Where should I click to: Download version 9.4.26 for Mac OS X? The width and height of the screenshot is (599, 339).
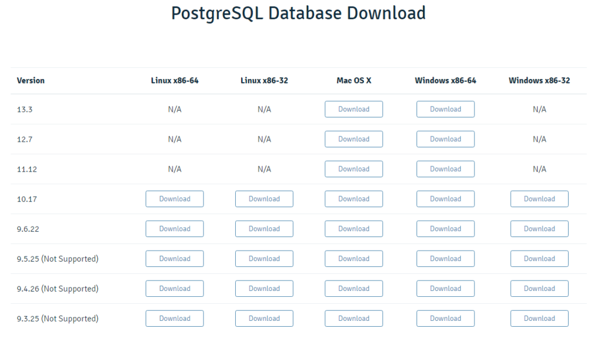(354, 289)
